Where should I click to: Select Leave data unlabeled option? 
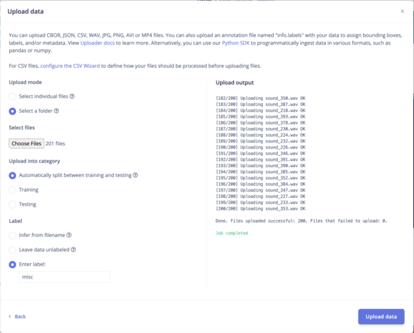tap(13, 249)
